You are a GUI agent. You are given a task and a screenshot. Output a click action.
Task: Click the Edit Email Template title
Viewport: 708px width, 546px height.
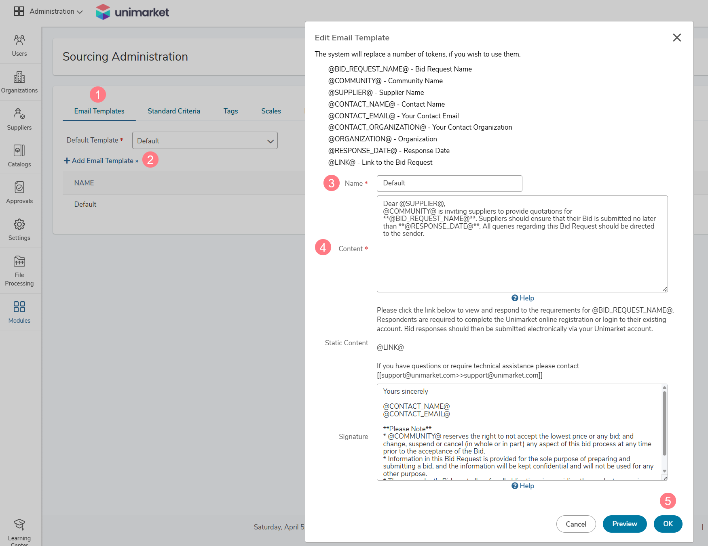(x=352, y=38)
